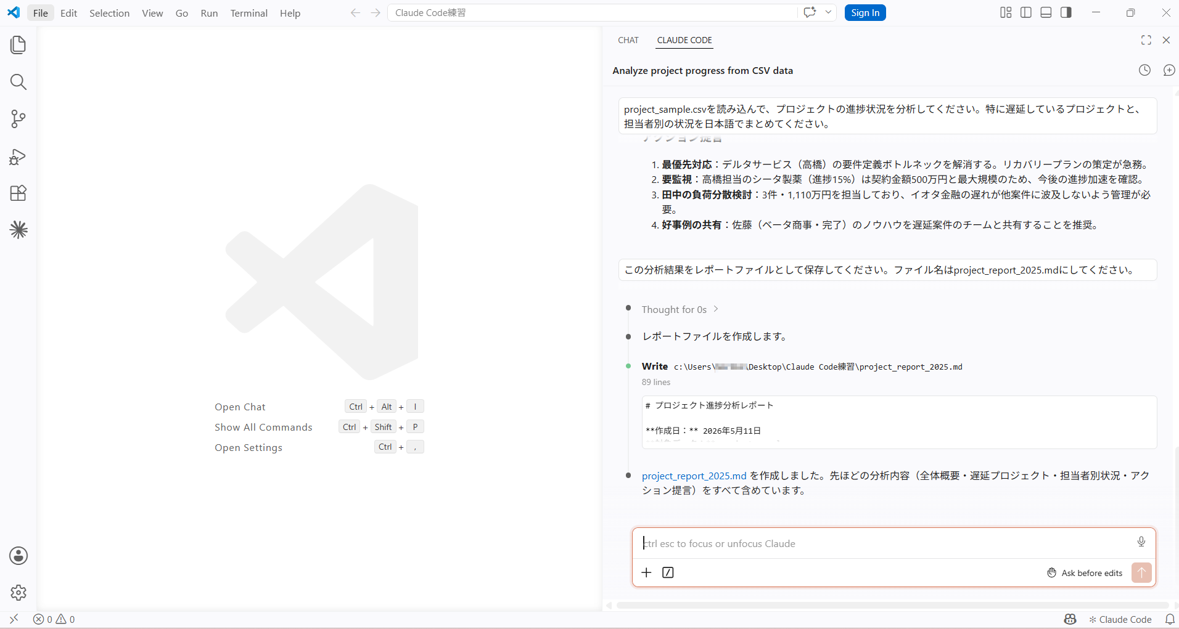Click microphone voice input icon
The width and height of the screenshot is (1179, 629).
(1141, 542)
